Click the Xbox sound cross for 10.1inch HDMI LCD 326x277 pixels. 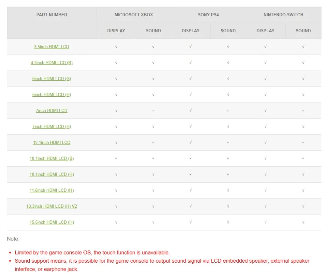tap(153, 142)
